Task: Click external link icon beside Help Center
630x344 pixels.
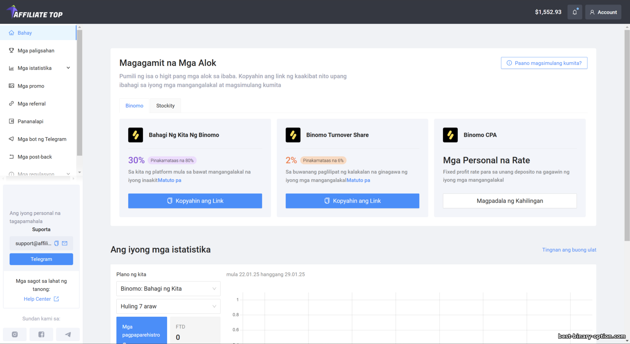Action: [x=56, y=299]
